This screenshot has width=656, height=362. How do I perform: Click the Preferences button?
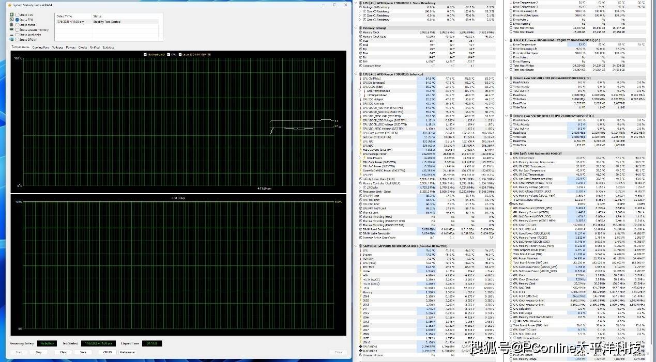(128, 352)
